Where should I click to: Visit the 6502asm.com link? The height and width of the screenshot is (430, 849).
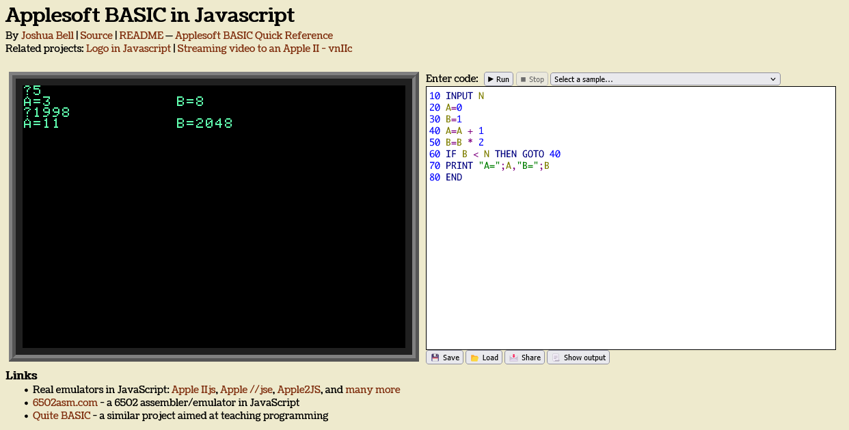[65, 402]
